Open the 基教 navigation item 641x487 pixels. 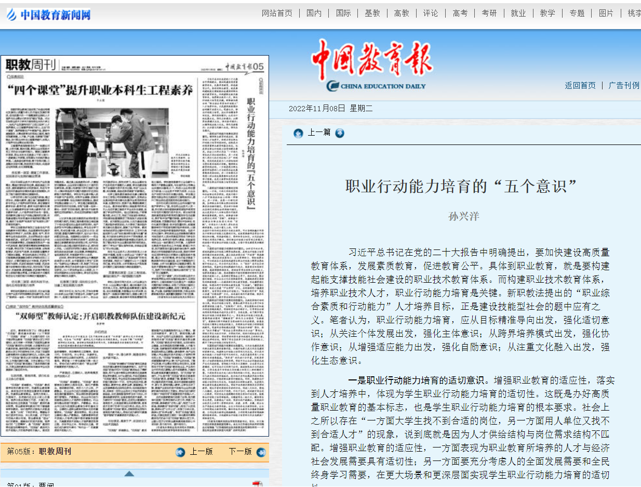coord(372,14)
